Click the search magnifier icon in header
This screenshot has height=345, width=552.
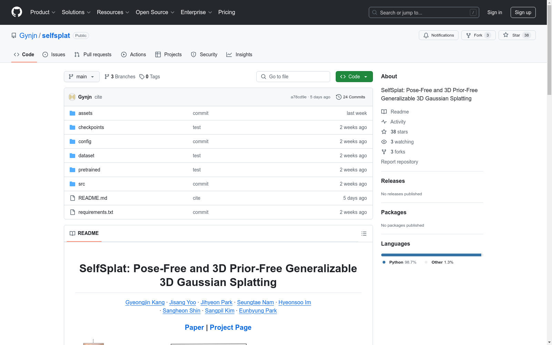[375, 12]
